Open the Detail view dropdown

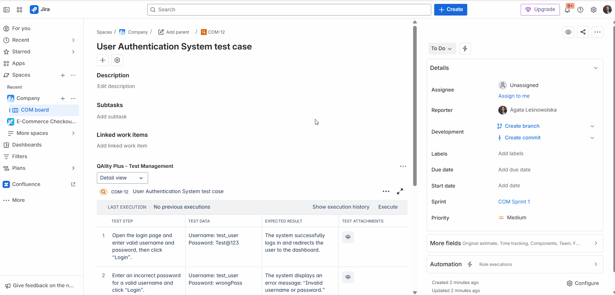(x=122, y=178)
